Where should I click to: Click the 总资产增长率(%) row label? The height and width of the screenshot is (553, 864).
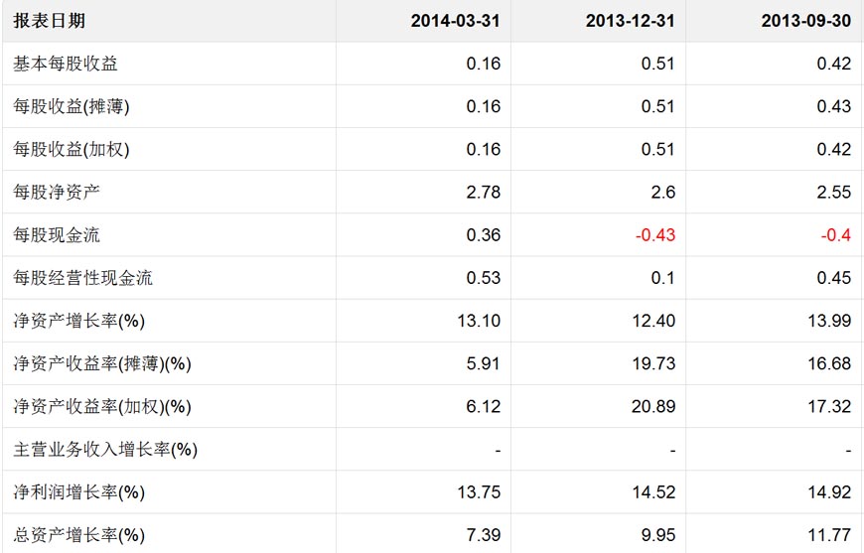click(x=79, y=535)
